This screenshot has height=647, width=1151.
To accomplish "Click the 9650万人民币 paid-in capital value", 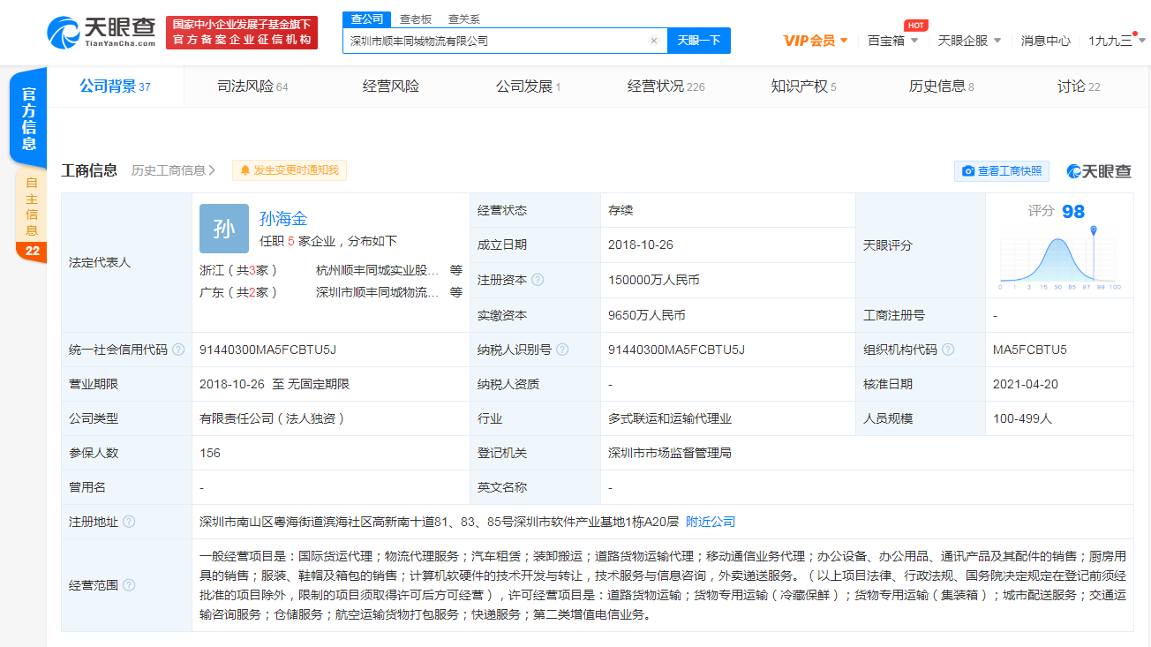I will point(647,315).
